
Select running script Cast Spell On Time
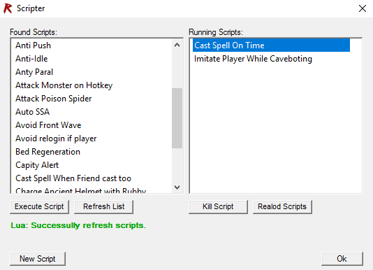point(271,45)
